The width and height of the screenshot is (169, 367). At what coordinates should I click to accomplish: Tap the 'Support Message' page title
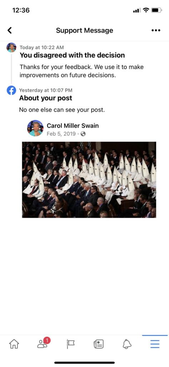click(84, 30)
